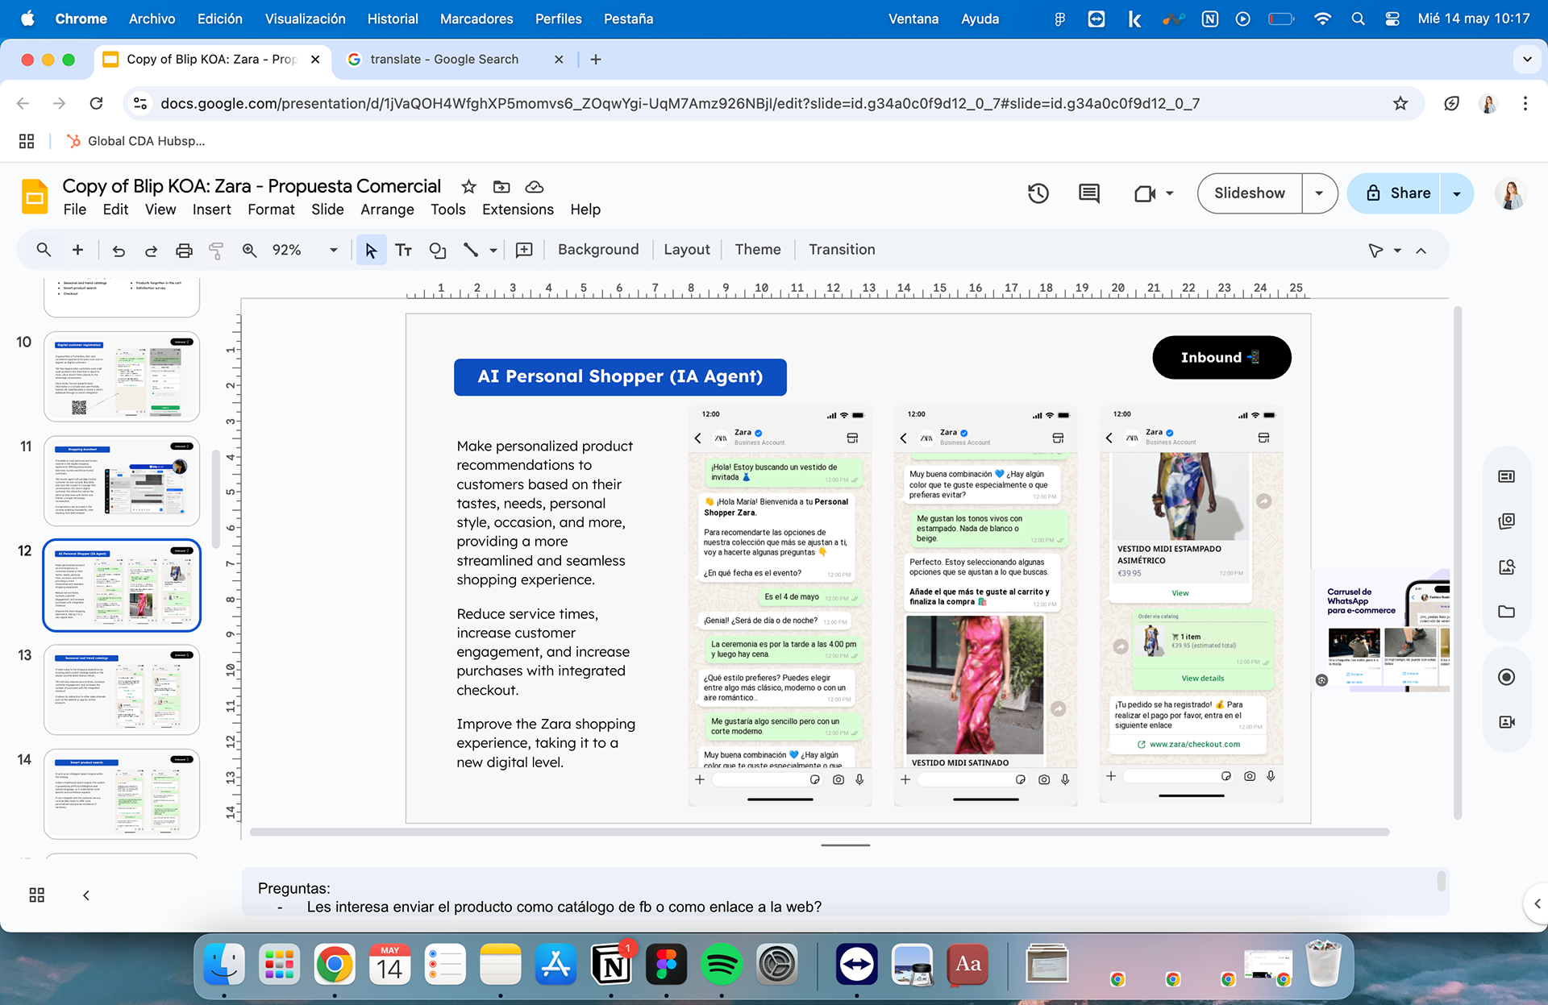View the cloud save status
Screen dimensions: 1548x1005
tap(534, 187)
